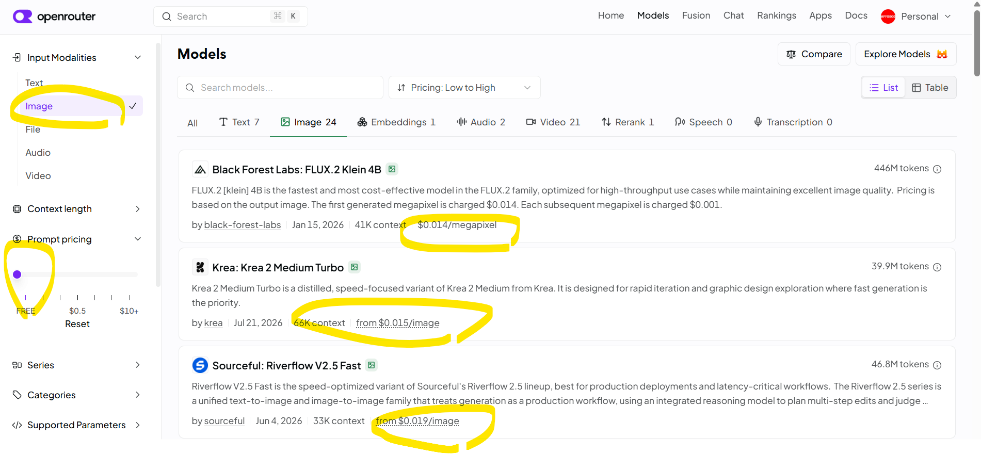
Task: Click the Sourceful model logo icon
Action: [x=200, y=365]
